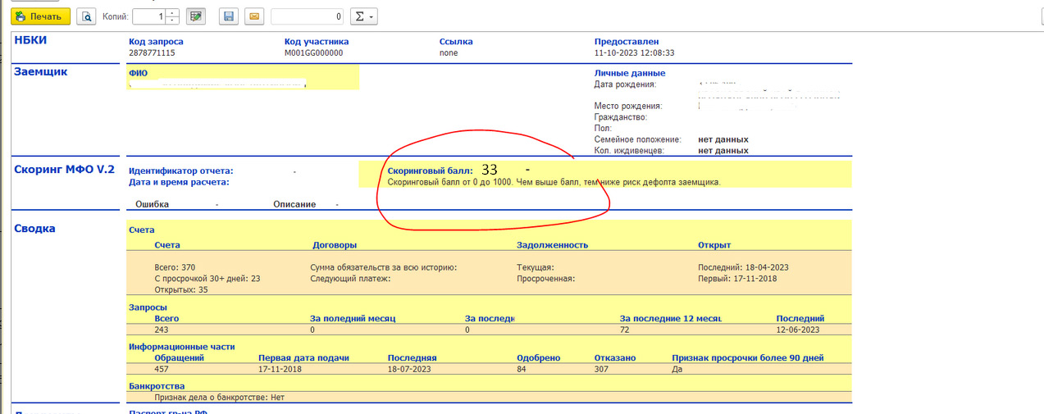Image resolution: width=1044 pixels, height=414 pixels.
Task: Open the Σ sum dropdown
Action: pos(362,16)
